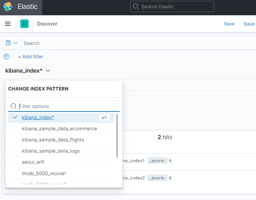Screen dimensions: 256x200
Task: Select kibana_sample_data_logs index pattern
Action: point(61,151)
